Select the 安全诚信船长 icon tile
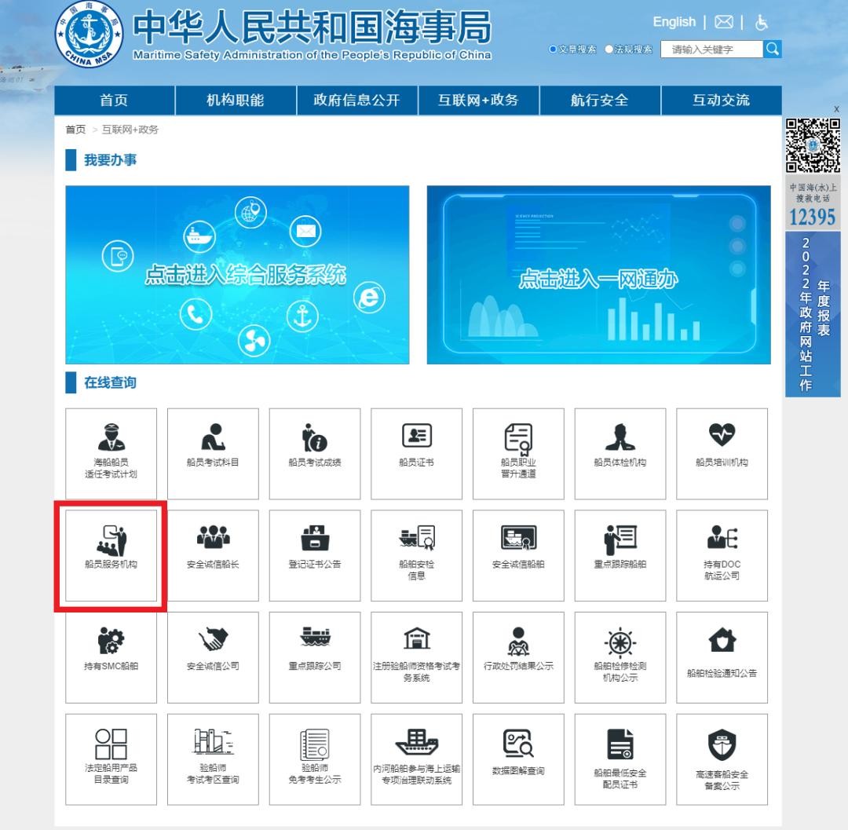The width and height of the screenshot is (848, 830). [x=213, y=554]
